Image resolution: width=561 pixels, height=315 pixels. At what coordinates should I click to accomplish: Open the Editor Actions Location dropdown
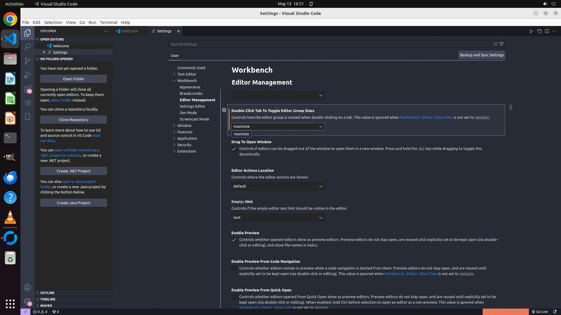coord(278,186)
